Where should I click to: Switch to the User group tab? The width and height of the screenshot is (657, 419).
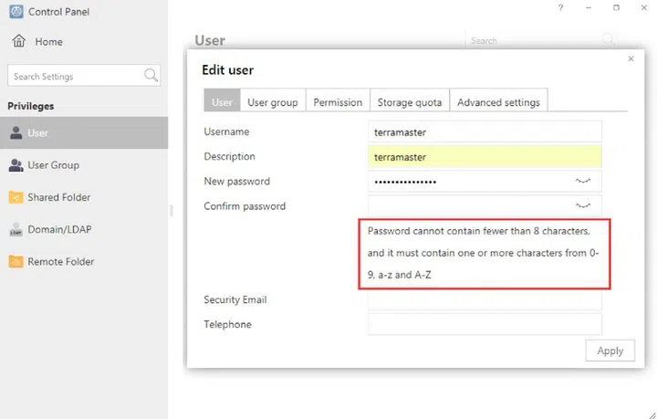[x=273, y=102]
